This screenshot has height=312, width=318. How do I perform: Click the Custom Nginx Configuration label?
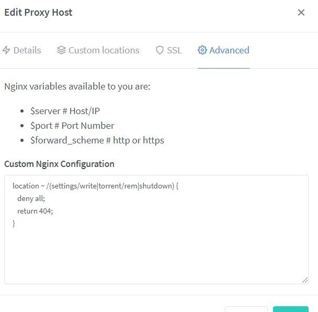click(59, 164)
